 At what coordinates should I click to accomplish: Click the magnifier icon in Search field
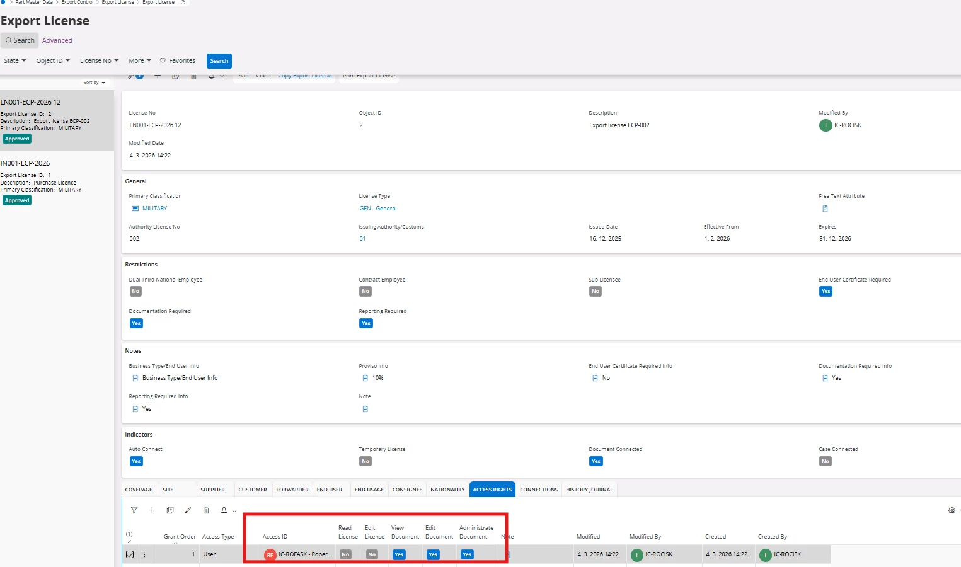tap(9, 40)
